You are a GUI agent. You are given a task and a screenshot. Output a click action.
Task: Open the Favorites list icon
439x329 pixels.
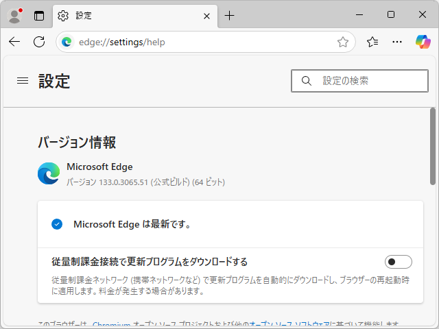tap(372, 42)
